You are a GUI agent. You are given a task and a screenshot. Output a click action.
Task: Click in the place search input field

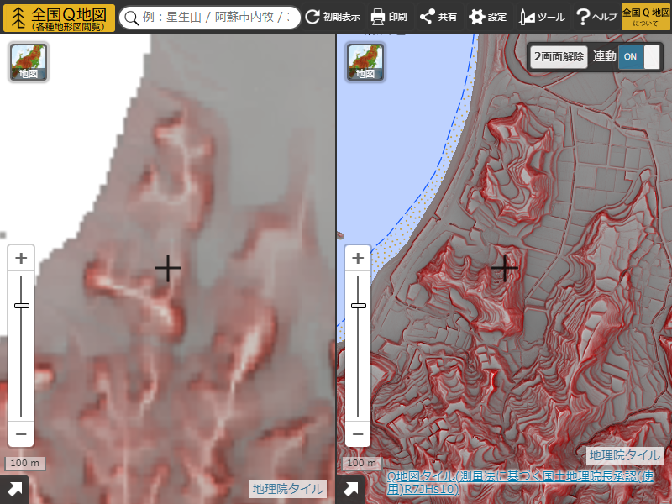(214, 18)
